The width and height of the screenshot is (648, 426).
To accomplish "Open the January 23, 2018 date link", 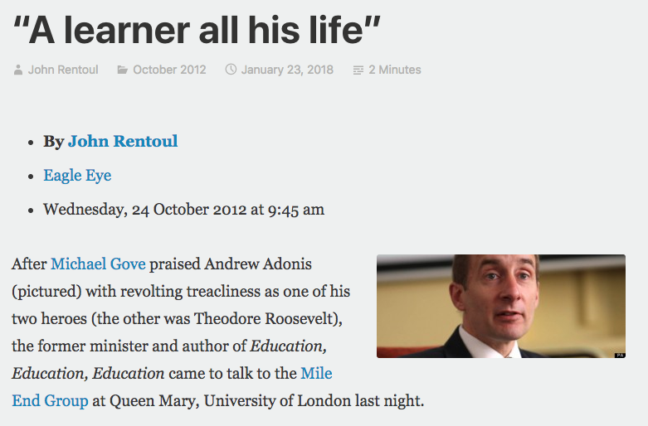I will tap(287, 70).
